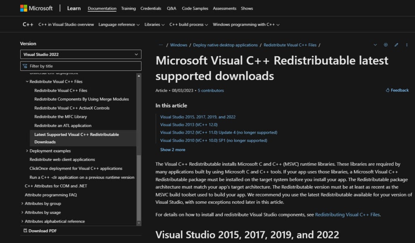Screen dimensions: 415x243
Task: Click the breadcrumb ellipsis
Action: 160,45
